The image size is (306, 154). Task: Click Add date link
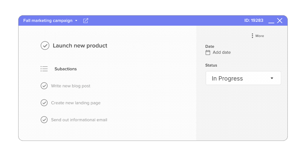(x=222, y=52)
